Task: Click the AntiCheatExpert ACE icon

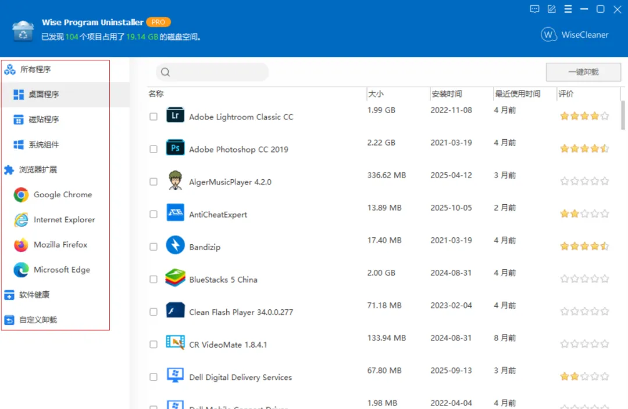Action: (x=175, y=212)
